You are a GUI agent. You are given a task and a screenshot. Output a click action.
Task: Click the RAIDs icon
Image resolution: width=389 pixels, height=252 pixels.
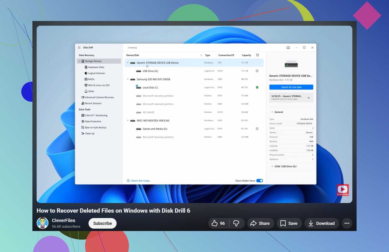coord(86,79)
